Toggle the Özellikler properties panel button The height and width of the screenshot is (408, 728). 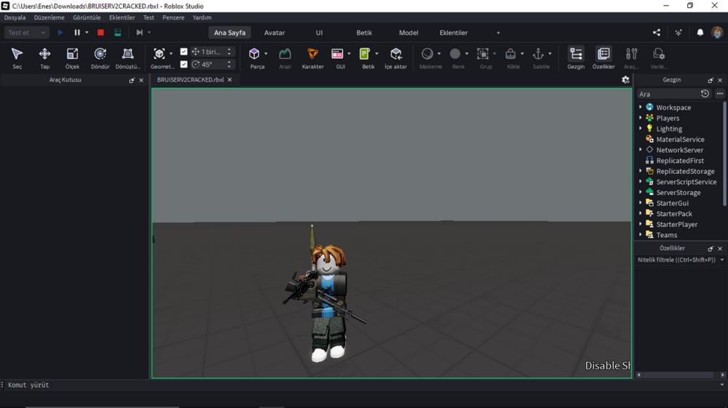pyautogui.click(x=604, y=58)
